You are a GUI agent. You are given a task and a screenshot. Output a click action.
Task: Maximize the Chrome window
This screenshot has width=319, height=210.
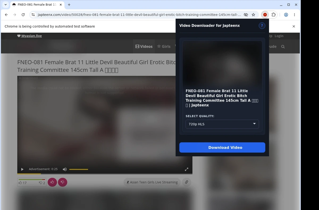[289, 5]
